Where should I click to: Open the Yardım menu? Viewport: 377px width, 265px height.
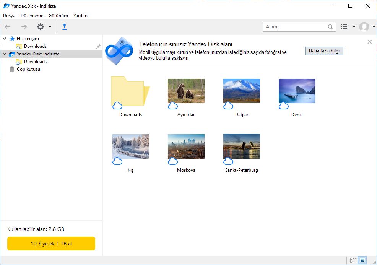point(80,16)
